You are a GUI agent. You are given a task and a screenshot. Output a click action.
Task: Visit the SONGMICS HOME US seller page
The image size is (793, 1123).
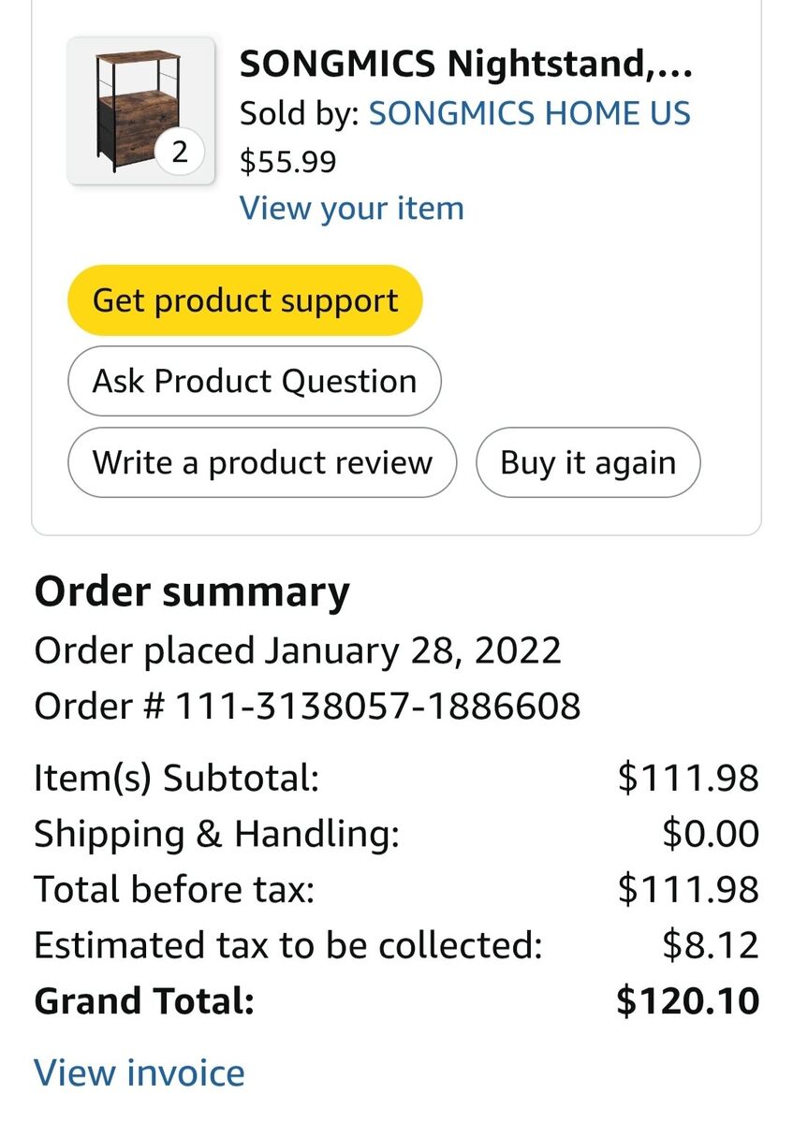pos(529,113)
